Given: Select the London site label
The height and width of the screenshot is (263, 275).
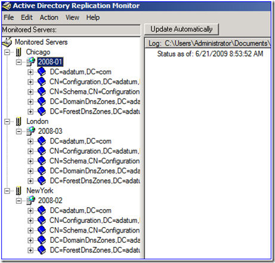Looking at the screenshot, I should coord(38,121).
